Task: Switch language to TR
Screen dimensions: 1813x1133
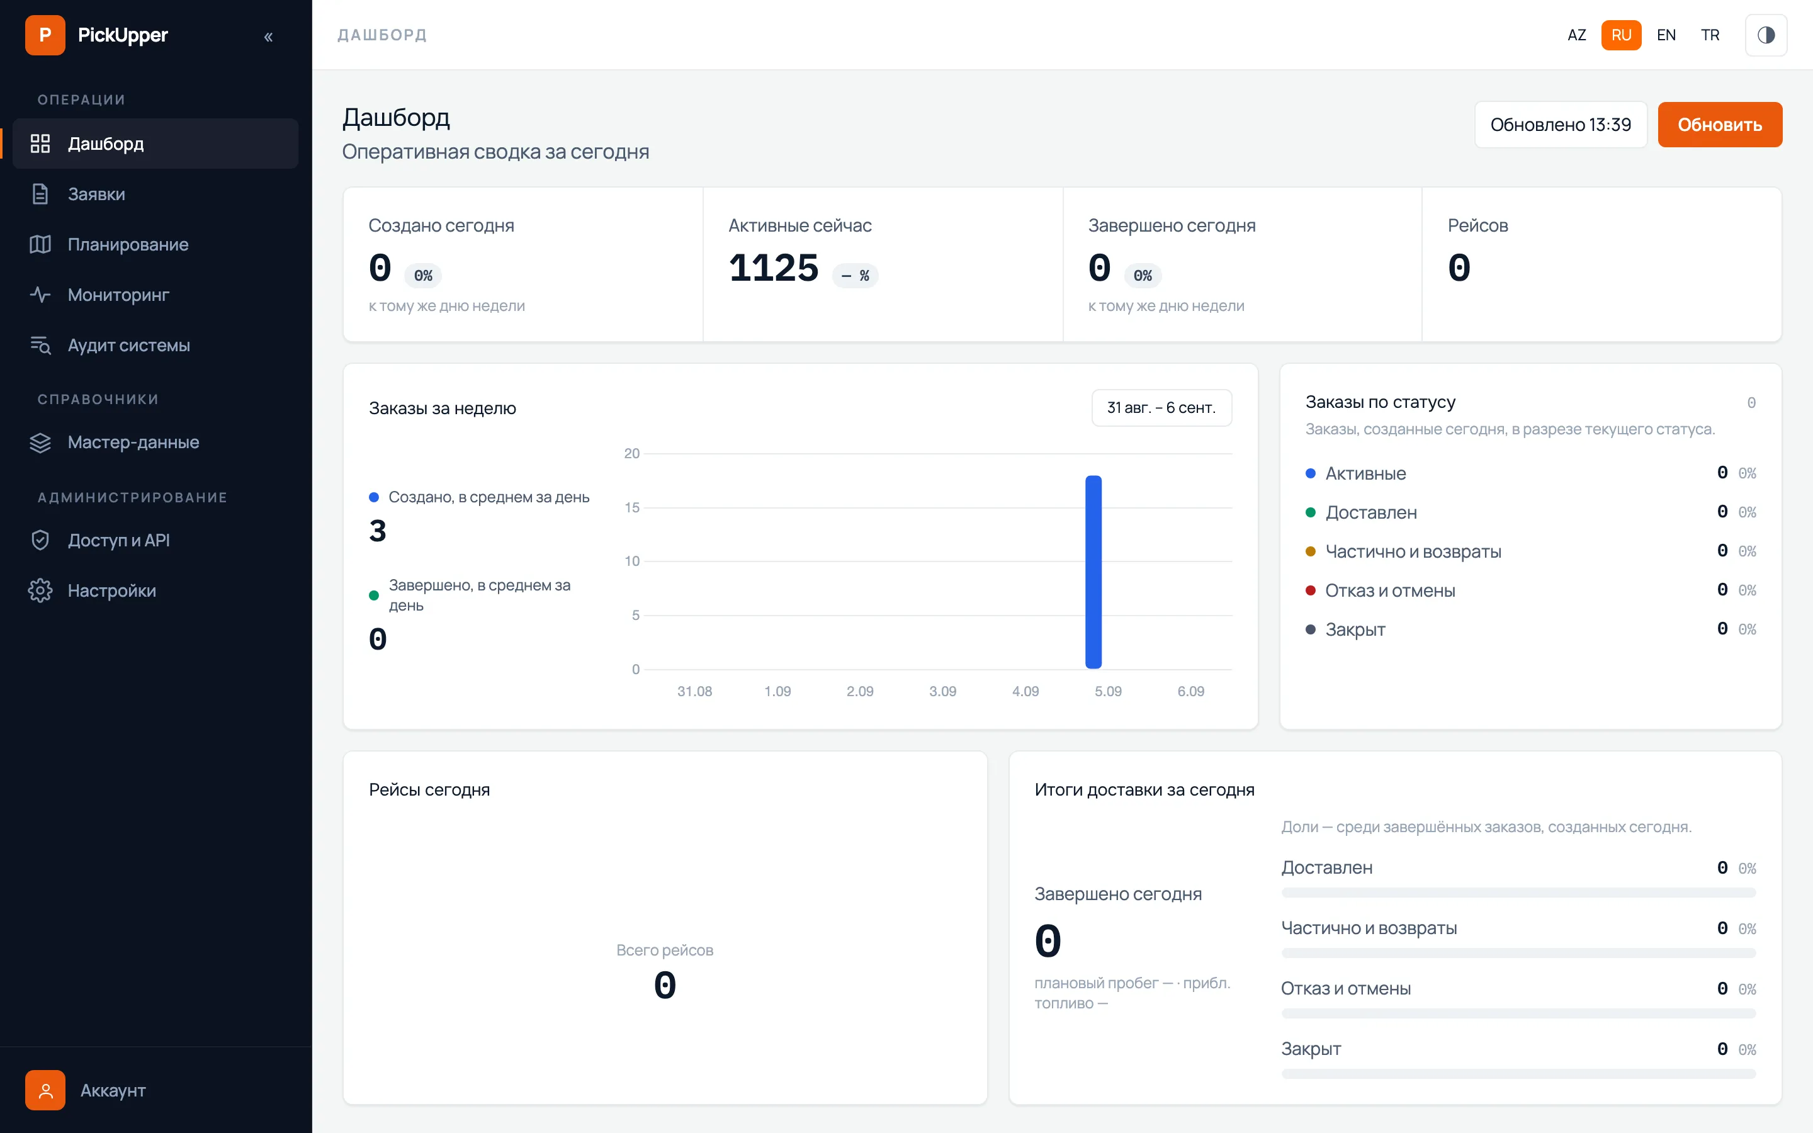Action: click(x=1710, y=35)
